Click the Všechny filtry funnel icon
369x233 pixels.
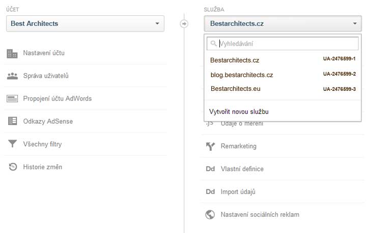tap(12, 144)
